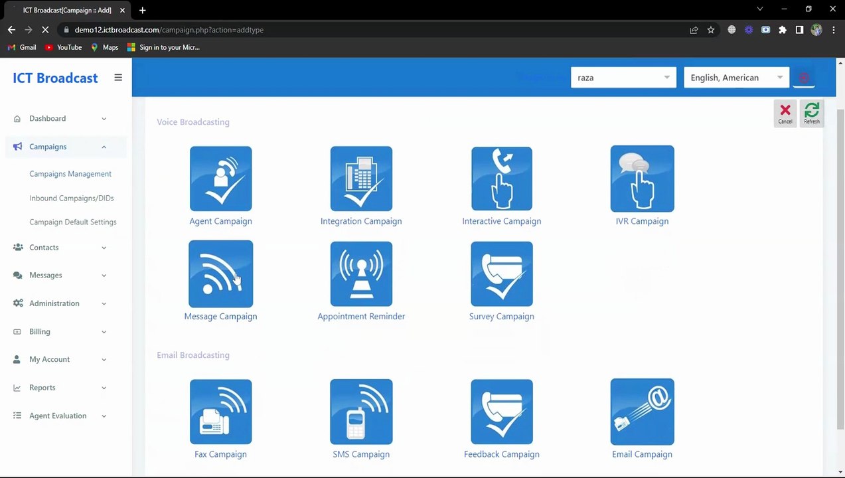Select the SMS Campaign icon
Viewport: 845px width, 478px height.
tap(361, 412)
